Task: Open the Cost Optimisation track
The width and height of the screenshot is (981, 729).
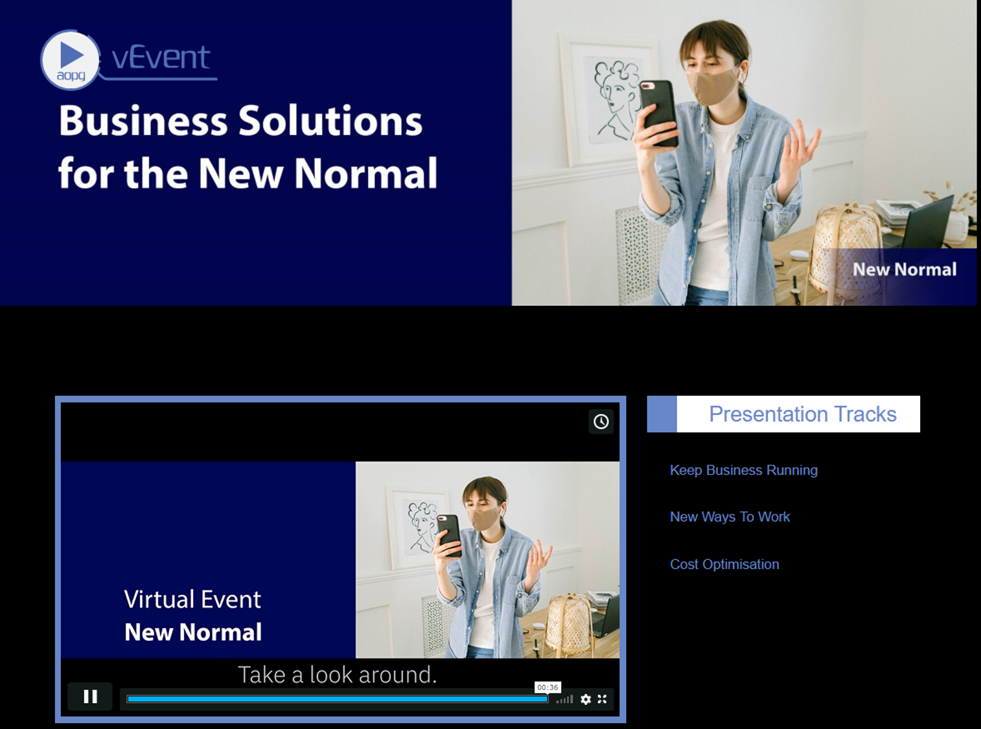Action: pos(724,564)
